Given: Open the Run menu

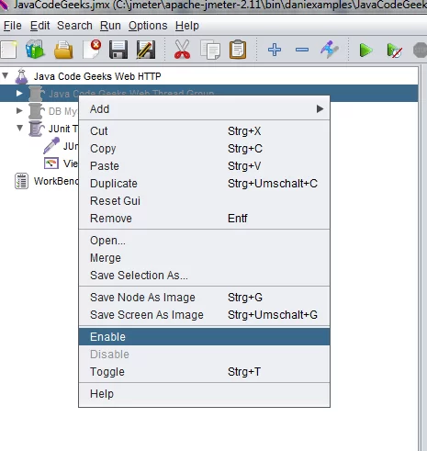Looking at the screenshot, I should (x=110, y=26).
